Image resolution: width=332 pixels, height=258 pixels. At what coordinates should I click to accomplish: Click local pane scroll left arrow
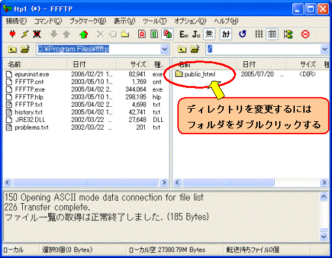8,182
